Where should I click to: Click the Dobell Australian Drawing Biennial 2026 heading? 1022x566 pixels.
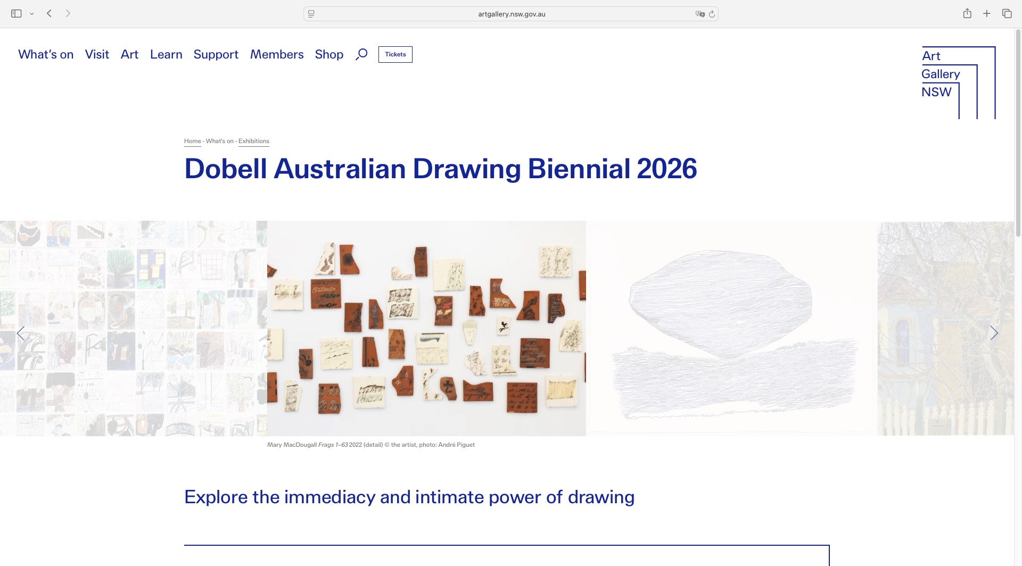point(441,169)
